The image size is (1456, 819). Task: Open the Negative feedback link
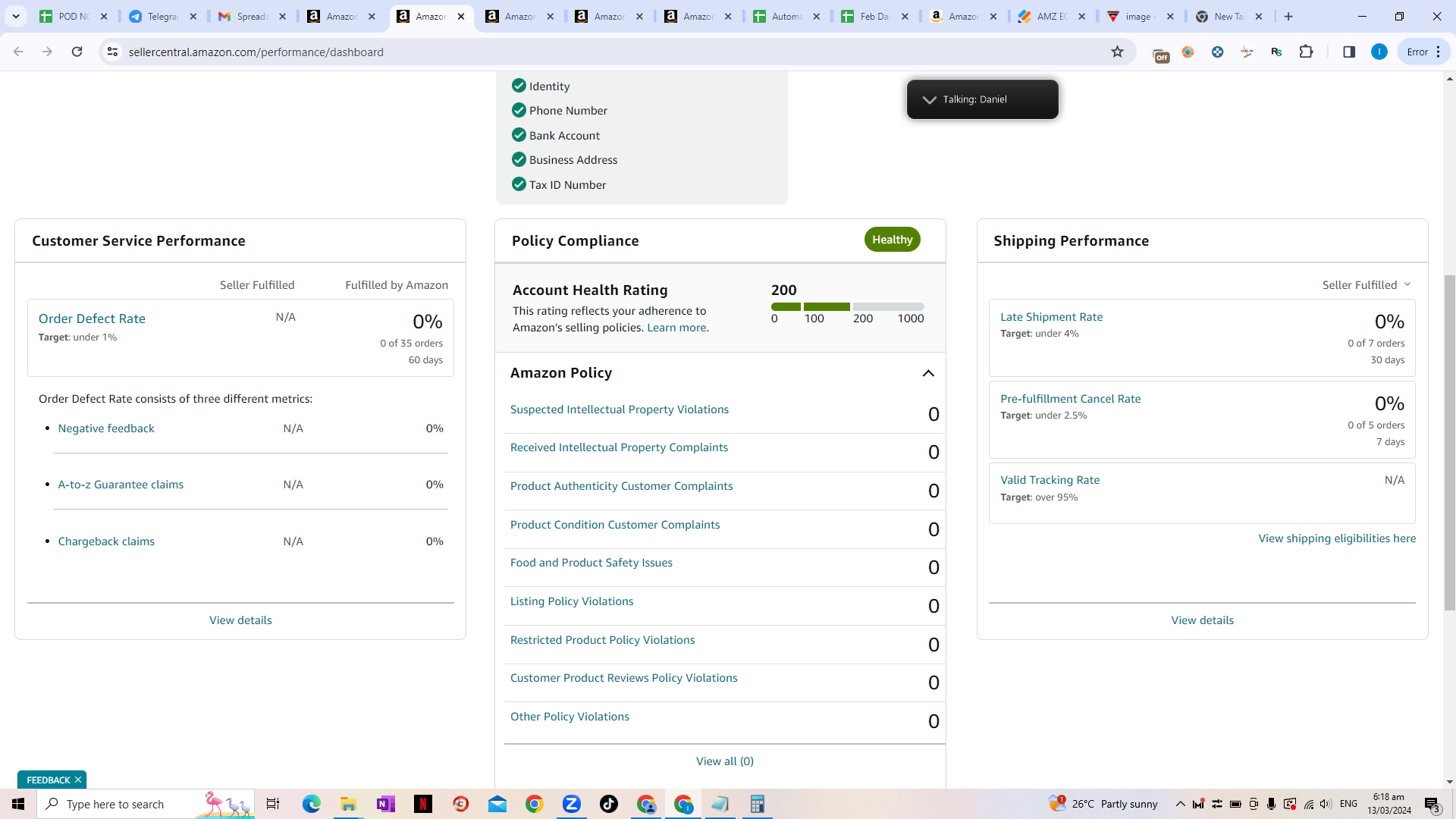pyautogui.click(x=106, y=428)
